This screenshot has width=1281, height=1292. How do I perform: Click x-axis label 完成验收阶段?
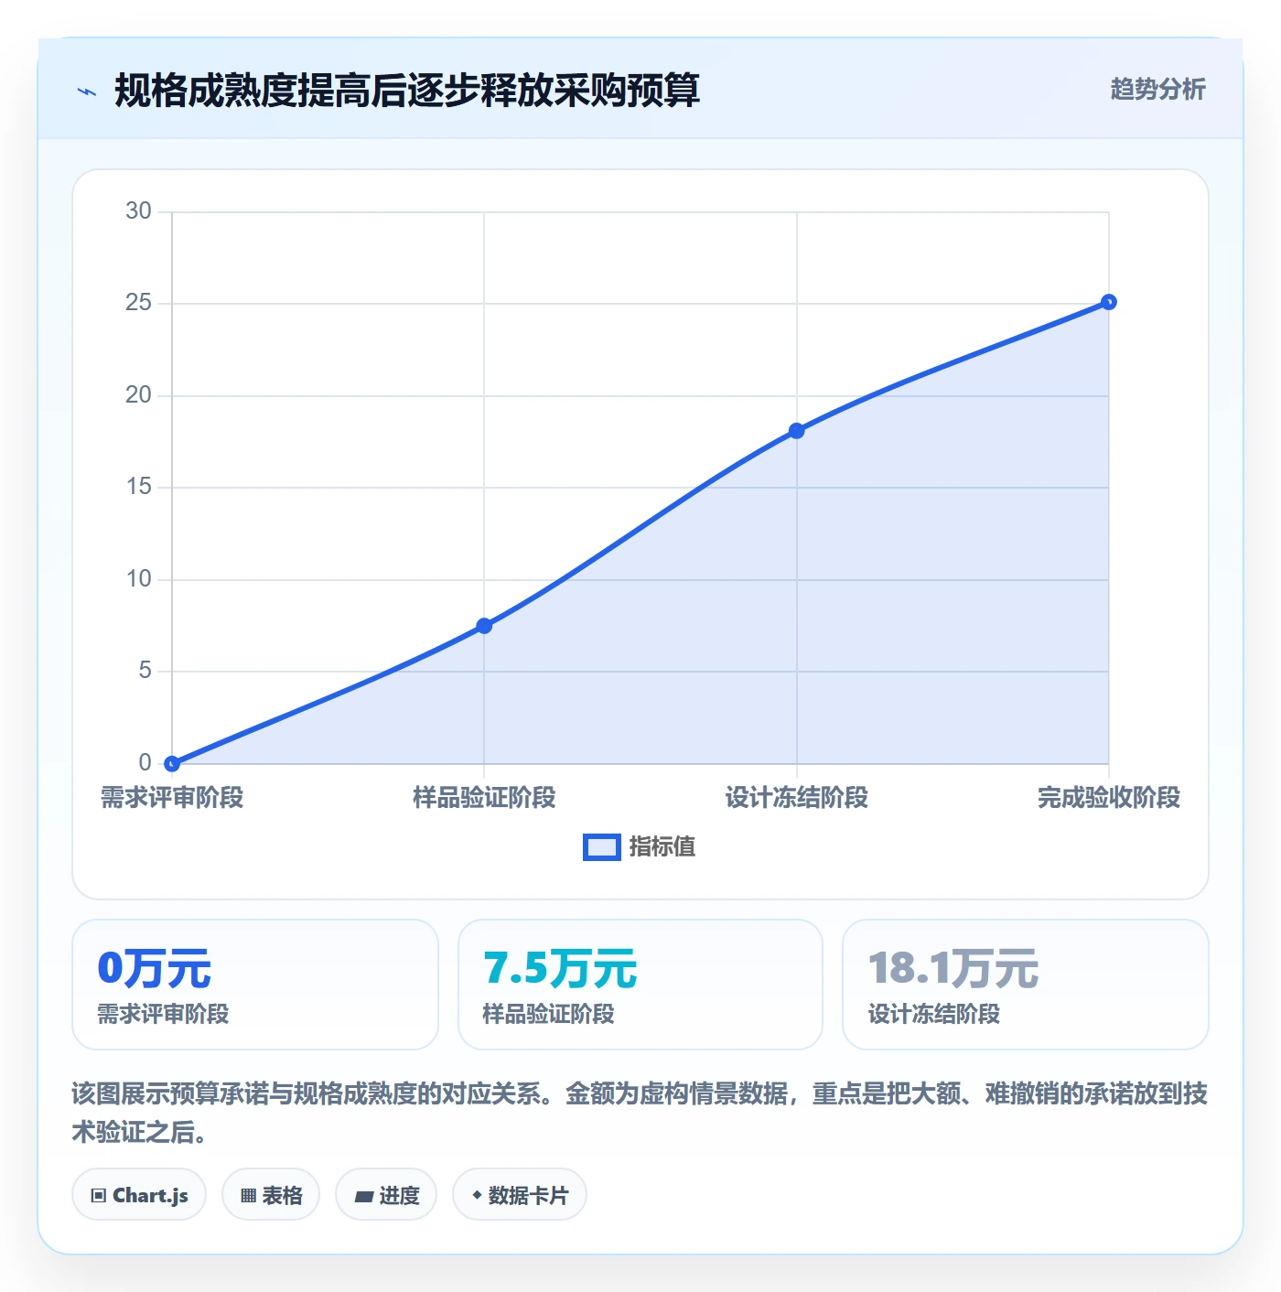coord(1109,798)
